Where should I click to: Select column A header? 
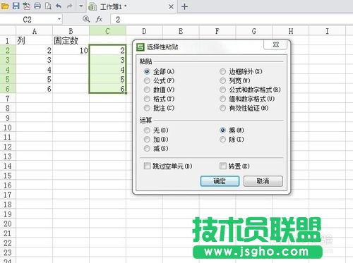point(35,31)
